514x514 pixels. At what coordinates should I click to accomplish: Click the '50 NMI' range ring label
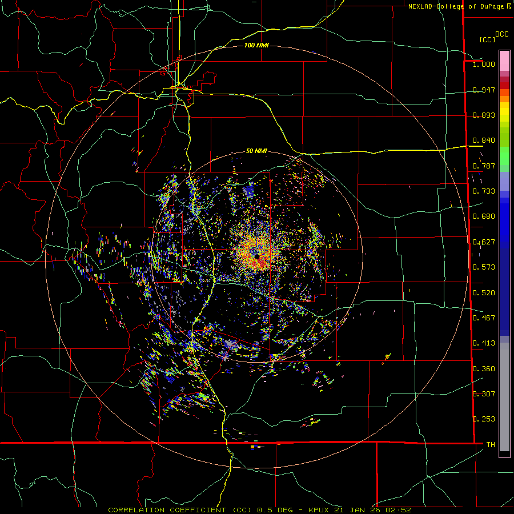click(256, 151)
